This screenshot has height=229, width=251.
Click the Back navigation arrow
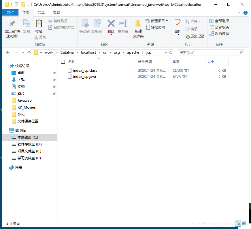[8, 53]
